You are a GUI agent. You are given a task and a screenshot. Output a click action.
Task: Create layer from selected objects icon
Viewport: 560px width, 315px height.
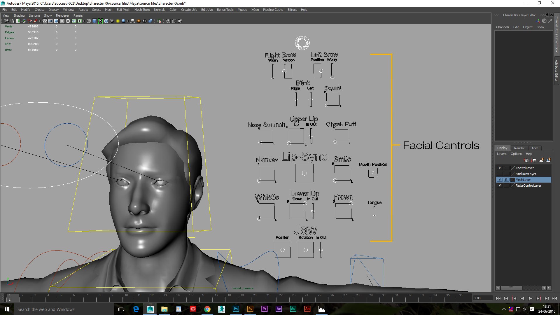(548, 160)
